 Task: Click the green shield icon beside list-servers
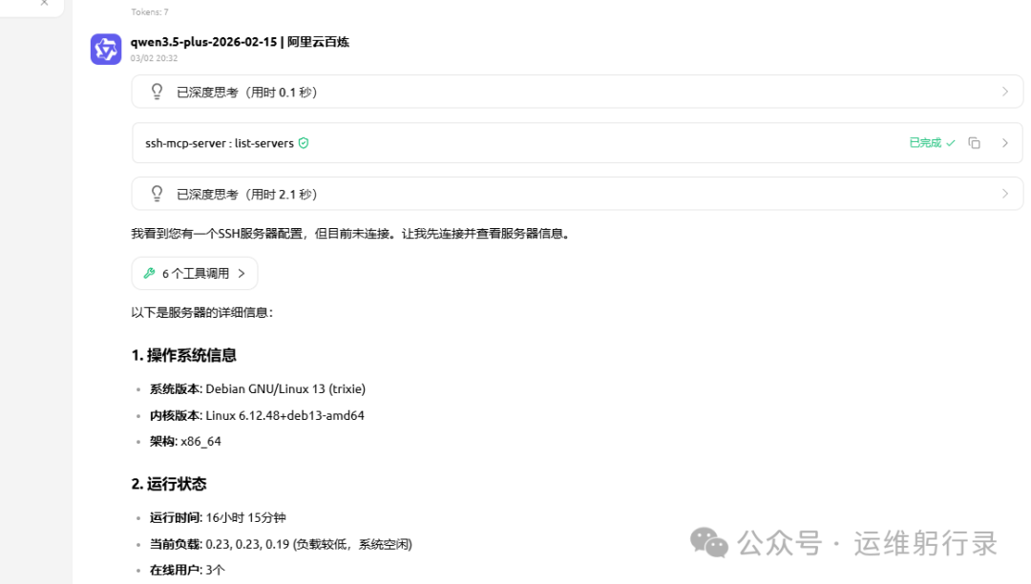304,143
